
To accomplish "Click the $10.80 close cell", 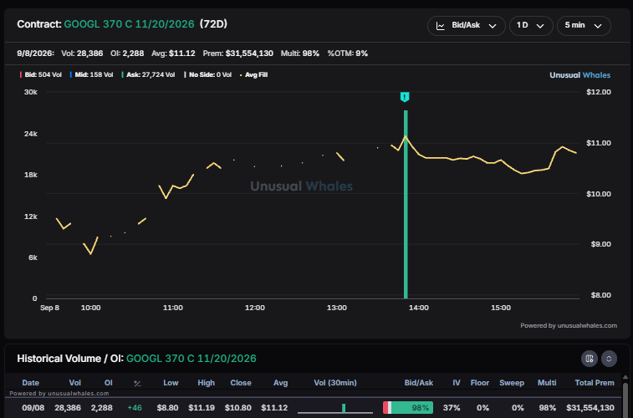I will click(238, 407).
